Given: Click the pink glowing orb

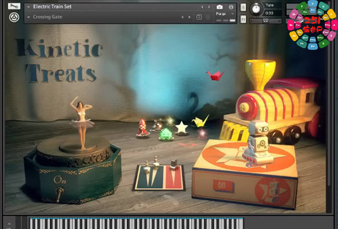Looking at the screenshot, I should [202, 134].
